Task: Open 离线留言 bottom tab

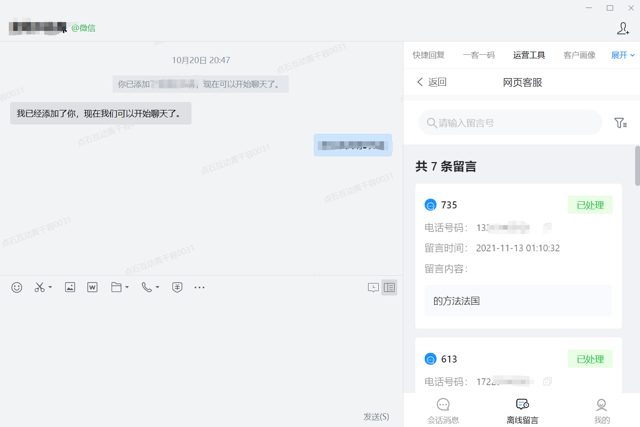Action: click(523, 411)
